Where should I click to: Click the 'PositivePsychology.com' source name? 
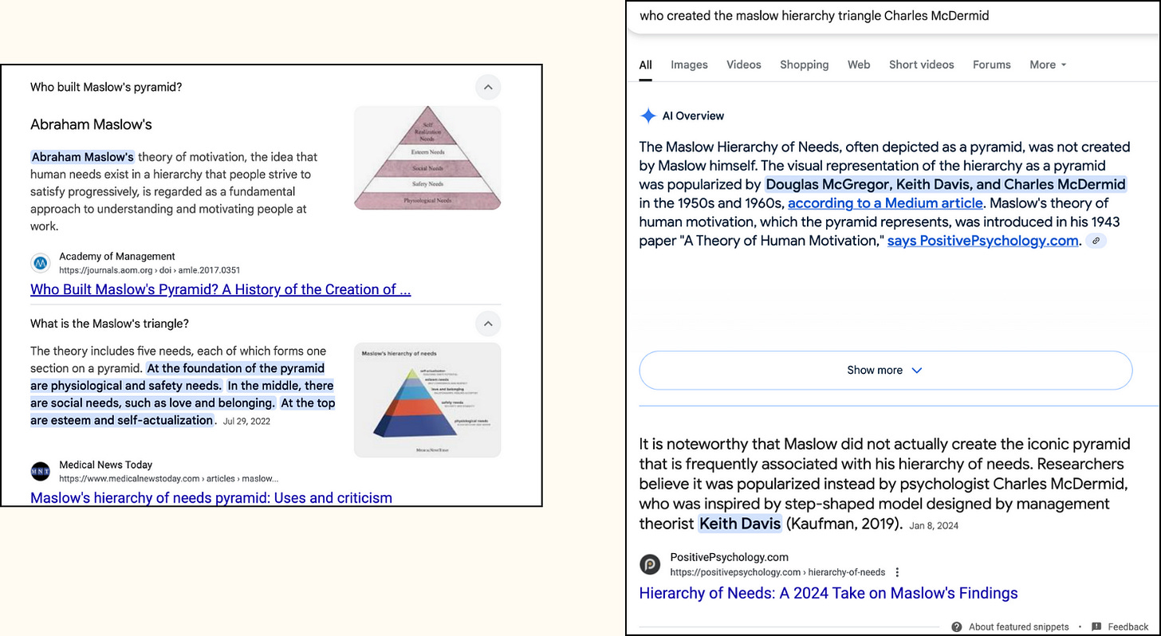(729, 557)
